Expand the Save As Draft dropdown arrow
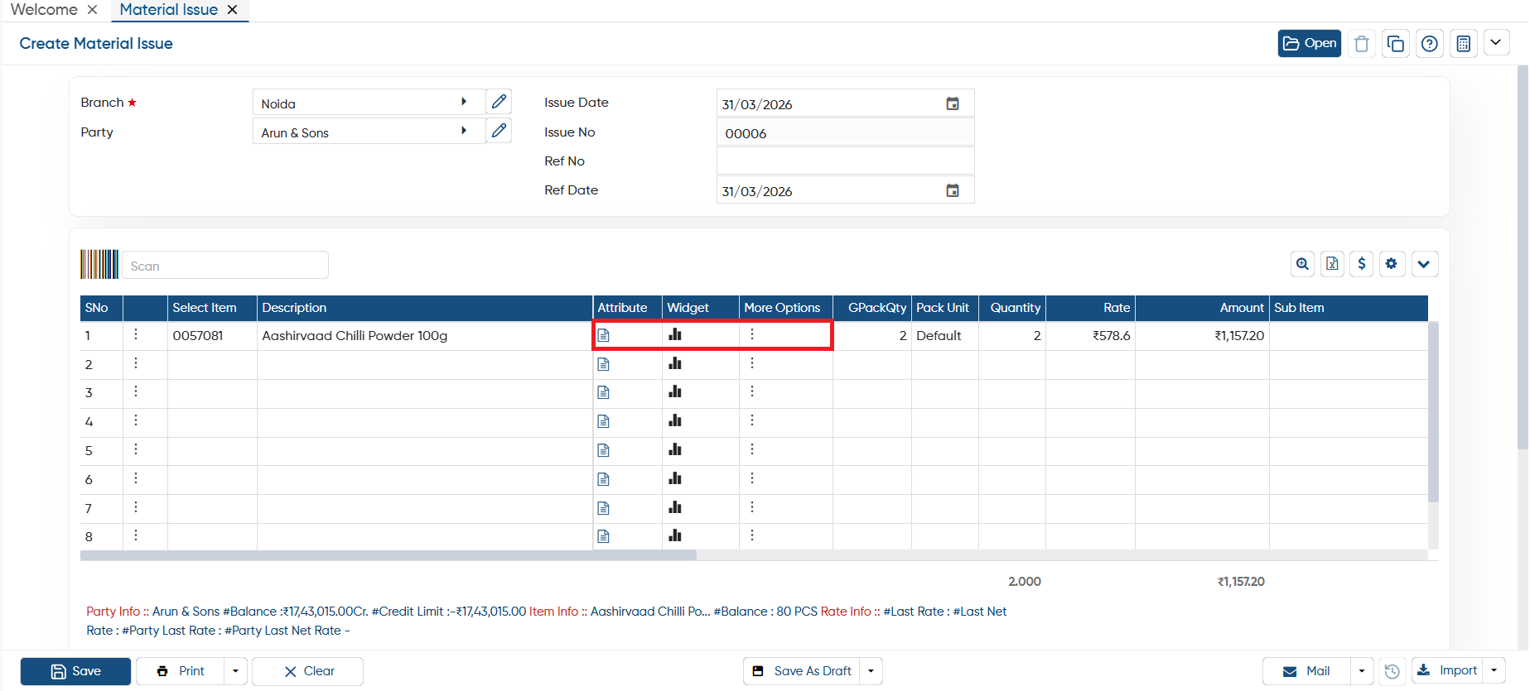The image size is (1530, 691). point(871,671)
